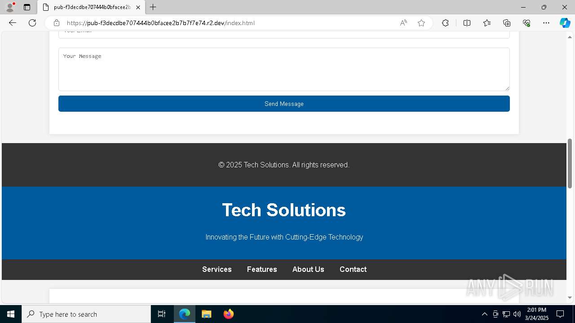Open the notification center icon
The image size is (575, 323).
560,314
